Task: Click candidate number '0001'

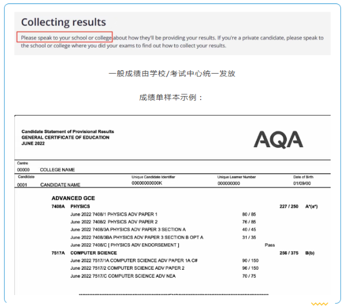Action: tap(22, 185)
